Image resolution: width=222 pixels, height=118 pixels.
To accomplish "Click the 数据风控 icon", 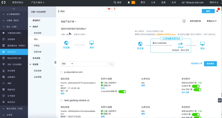I will pyautogui.click(x=4, y=89).
